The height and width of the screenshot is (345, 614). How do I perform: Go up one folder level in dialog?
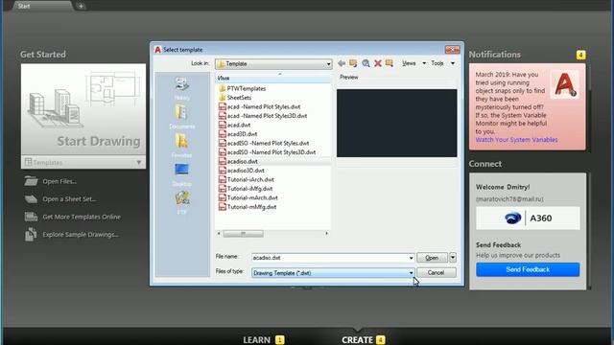click(353, 63)
